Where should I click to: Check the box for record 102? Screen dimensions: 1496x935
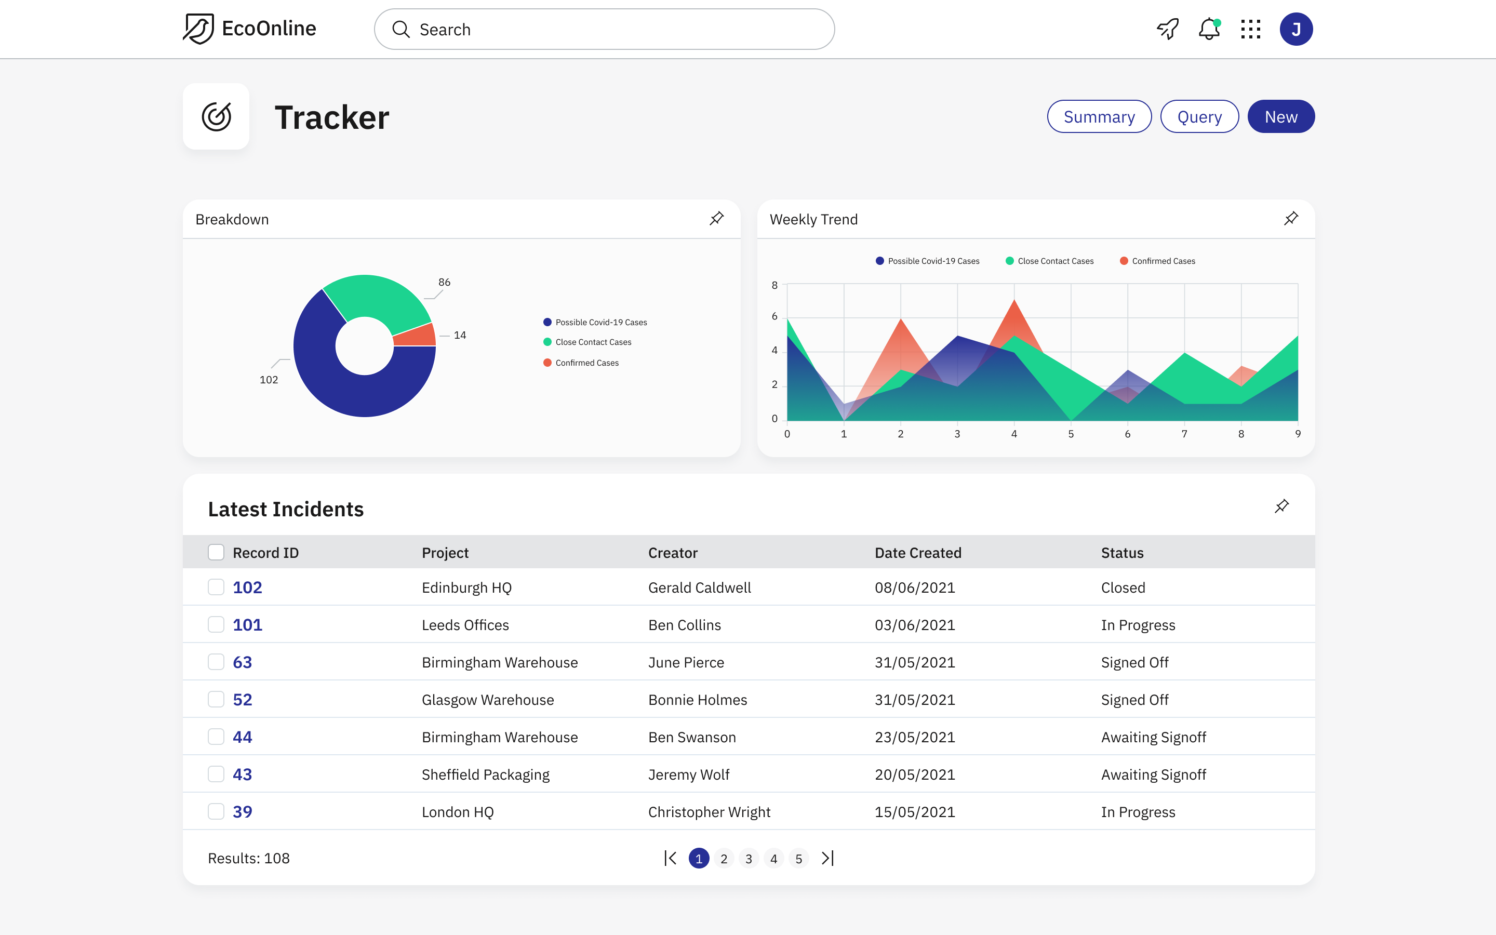(x=216, y=587)
